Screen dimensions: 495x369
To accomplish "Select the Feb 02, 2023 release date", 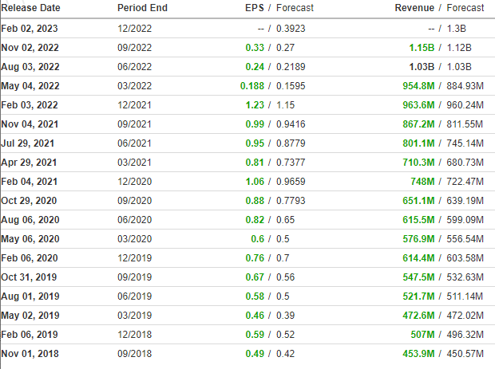I will [30, 29].
